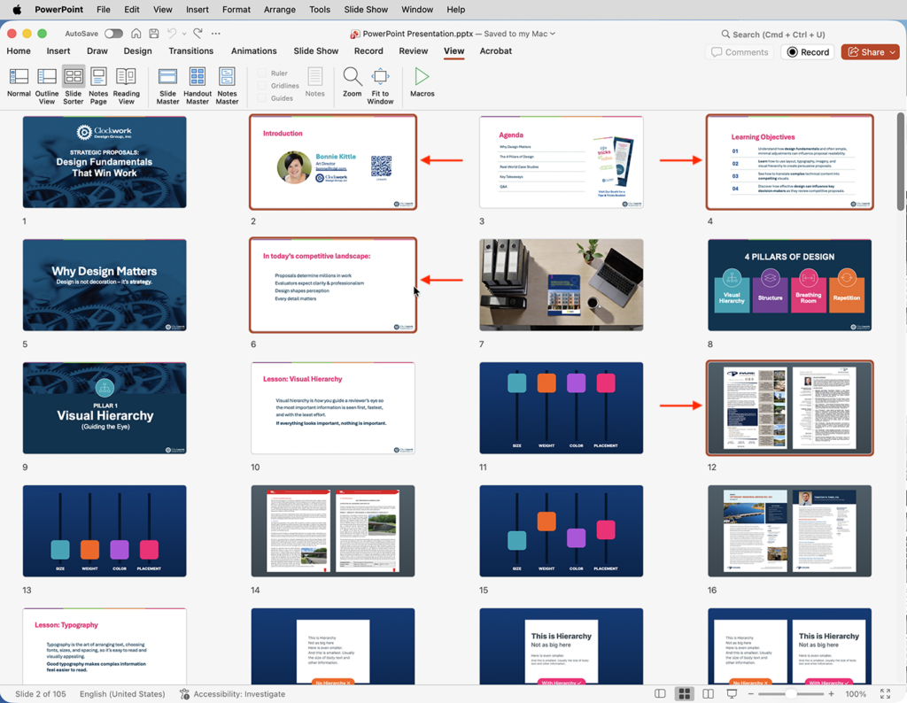Enable the Gridlines checkbox
This screenshot has height=703, width=907.
point(262,86)
